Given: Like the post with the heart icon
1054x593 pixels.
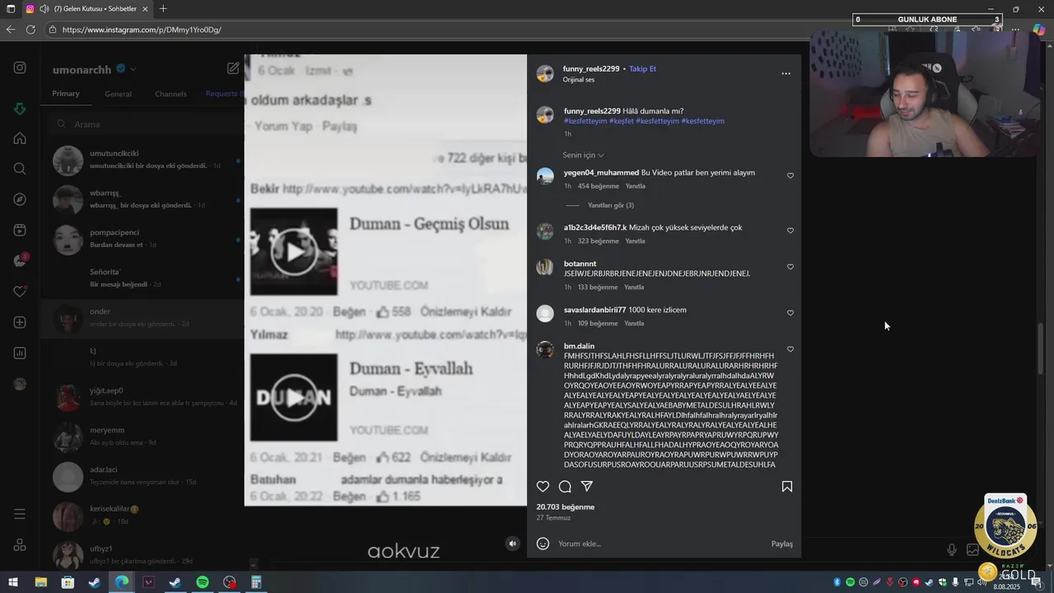Looking at the screenshot, I should [x=543, y=487].
